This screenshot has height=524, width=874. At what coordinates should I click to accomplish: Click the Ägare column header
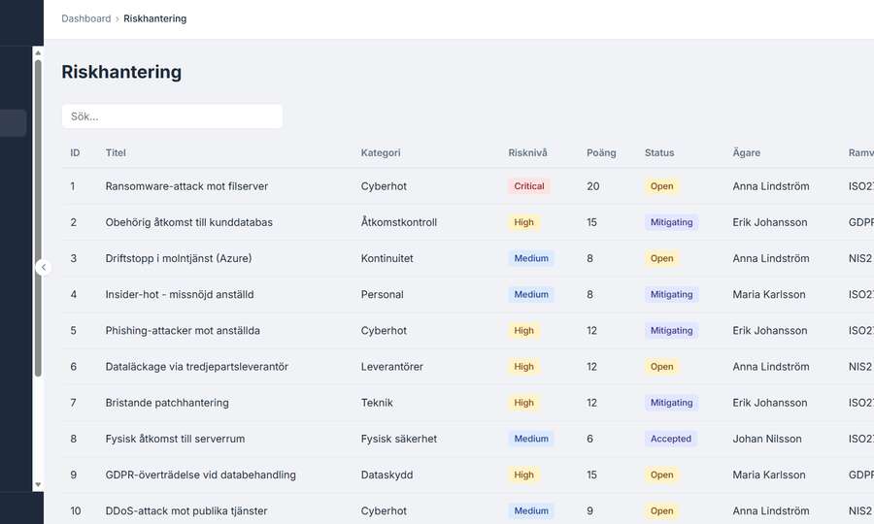[x=746, y=152]
